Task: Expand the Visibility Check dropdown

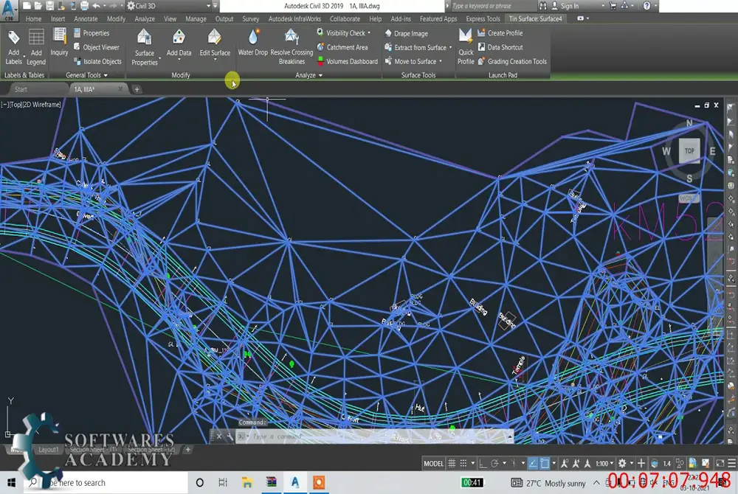Action: point(369,33)
